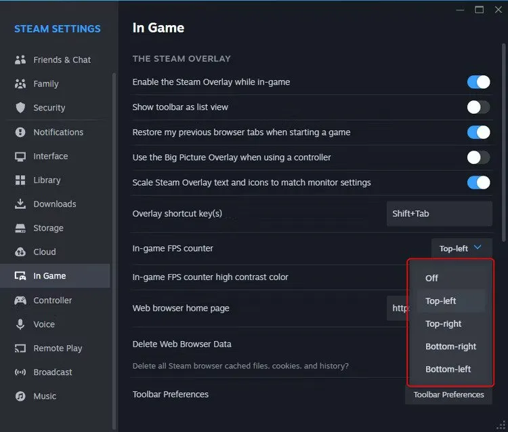Click the Overlay shortcut key field
The height and width of the screenshot is (432, 508).
pyautogui.click(x=439, y=214)
